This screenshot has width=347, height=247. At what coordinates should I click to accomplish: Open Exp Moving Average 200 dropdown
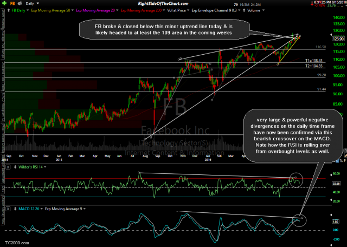(164, 10)
